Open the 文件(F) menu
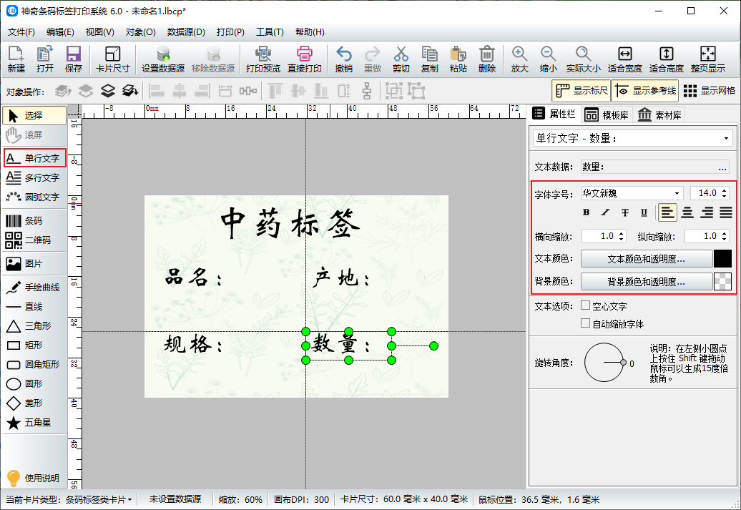Image resolution: width=741 pixels, height=510 pixels. (x=21, y=32)
